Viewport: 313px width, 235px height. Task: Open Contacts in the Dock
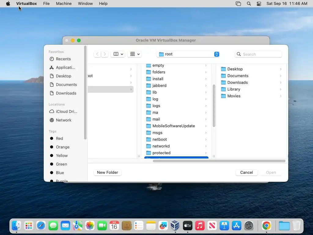tap(127, 226)
